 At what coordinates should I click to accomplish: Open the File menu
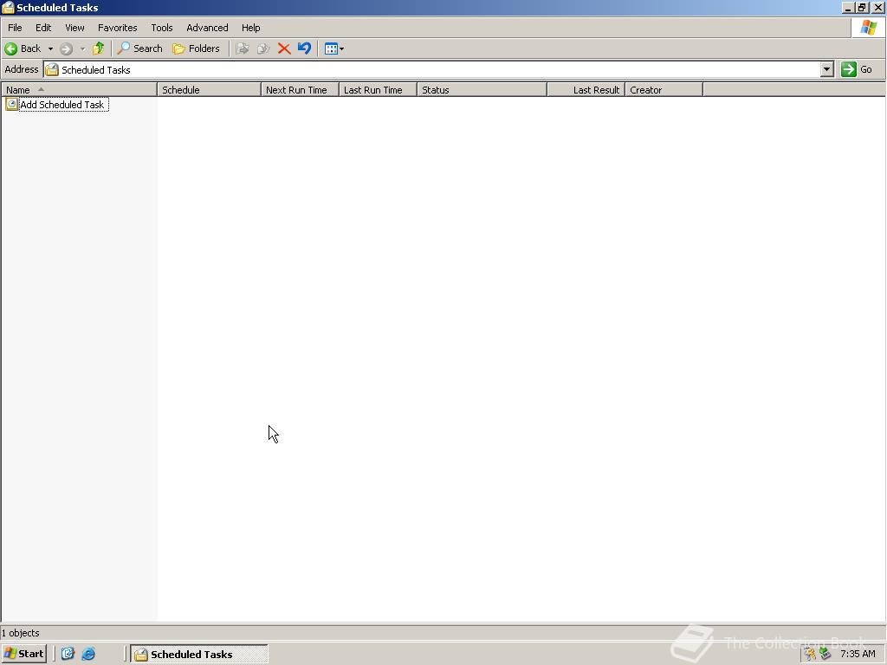click(15, 28)
